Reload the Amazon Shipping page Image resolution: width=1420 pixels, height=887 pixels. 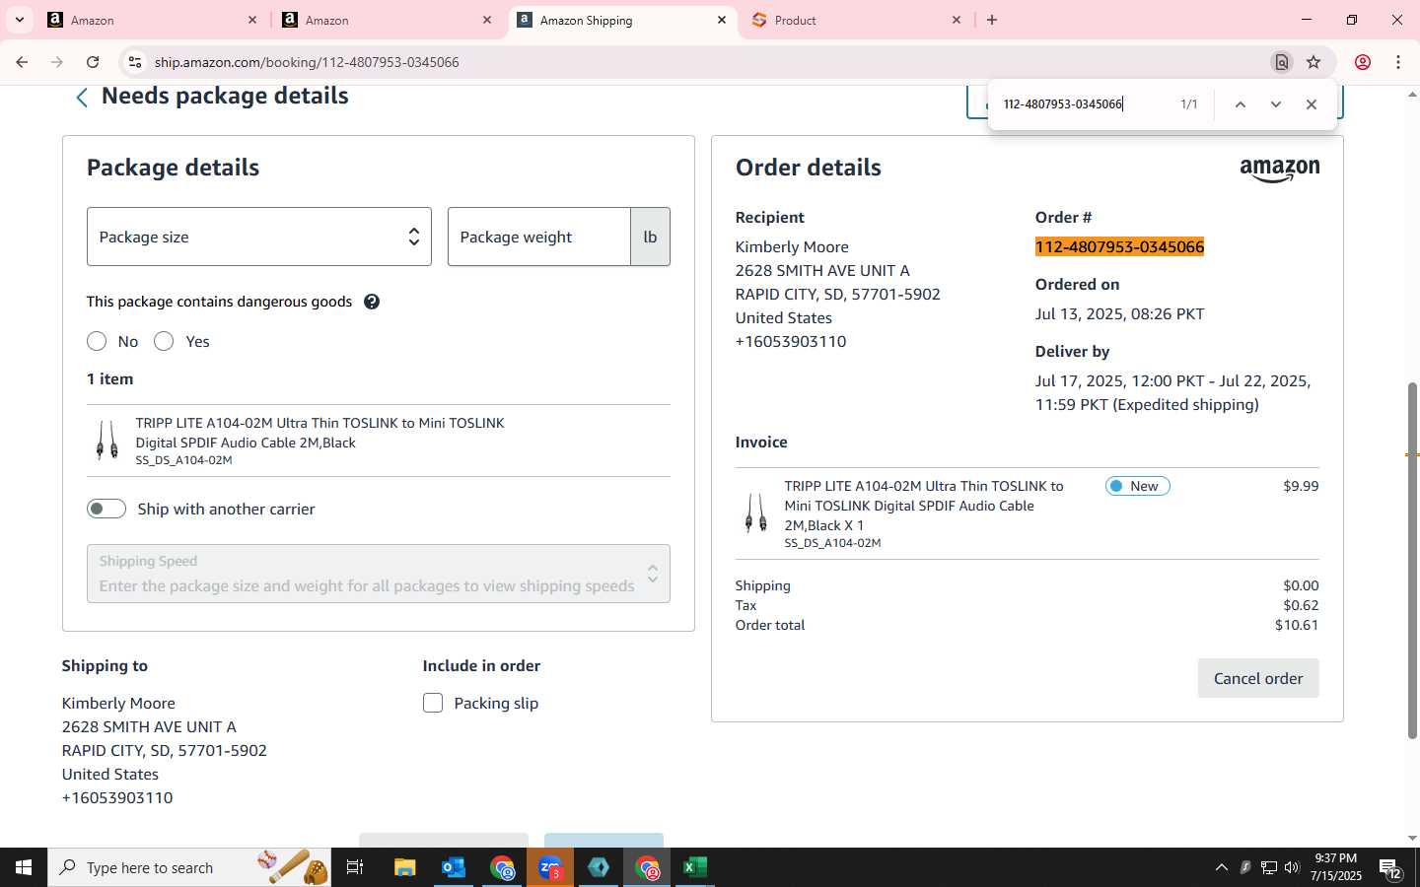pos(93,62)
